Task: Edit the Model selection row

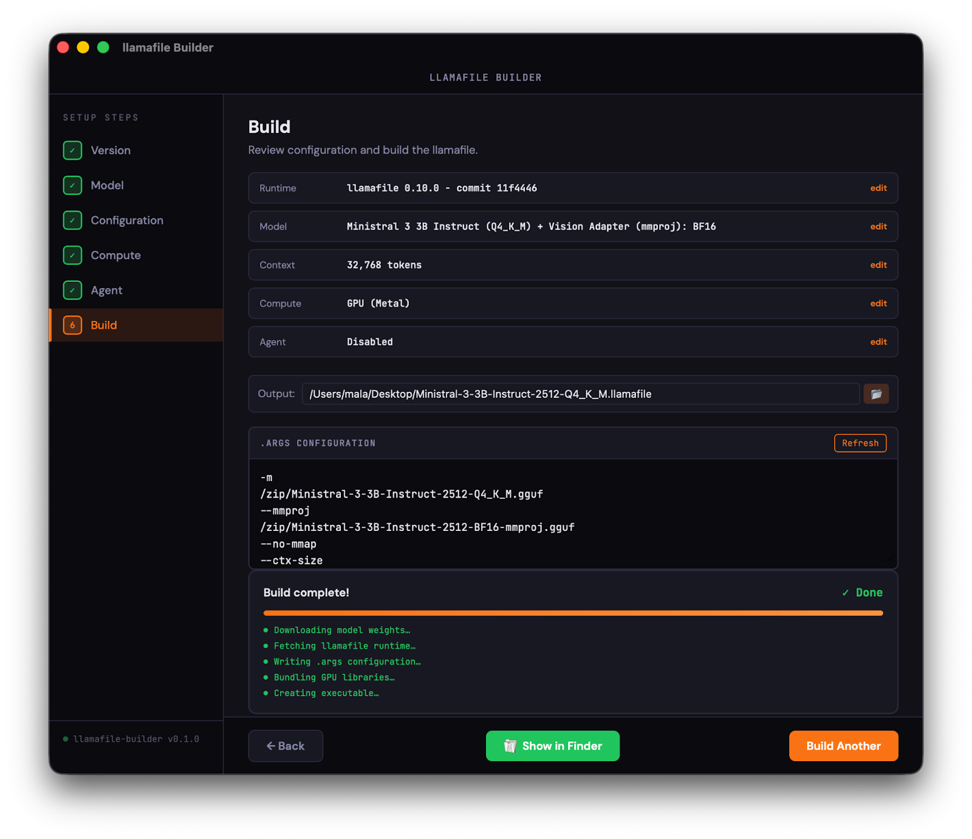Action: 878,227
